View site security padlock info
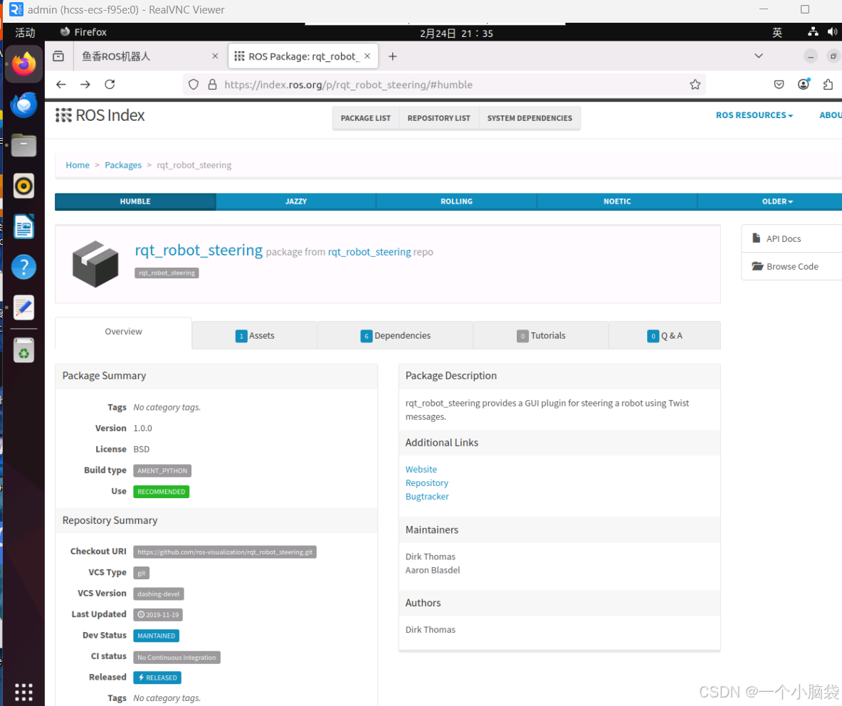 tap(212, 84)
